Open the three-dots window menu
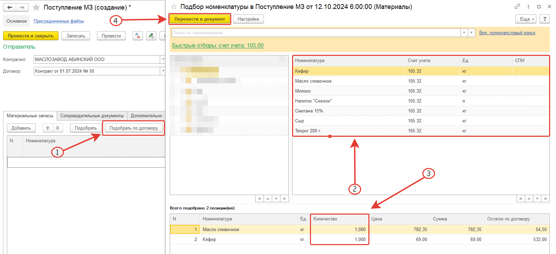The image size is (556, 254). 528,7
